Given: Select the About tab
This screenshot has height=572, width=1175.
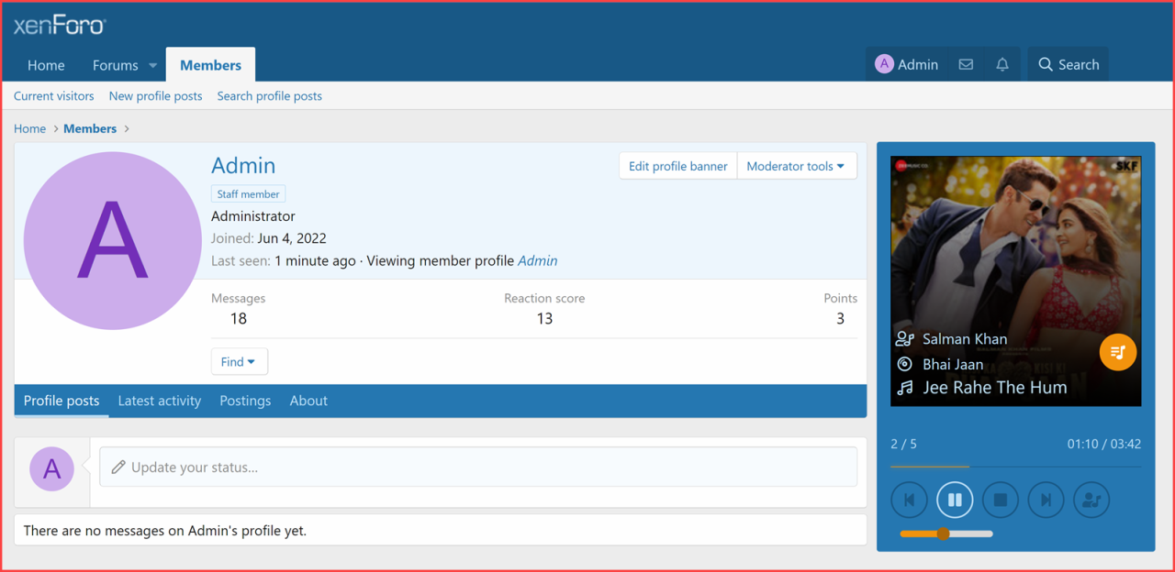Looking at the screenshot, I should 308,401.
